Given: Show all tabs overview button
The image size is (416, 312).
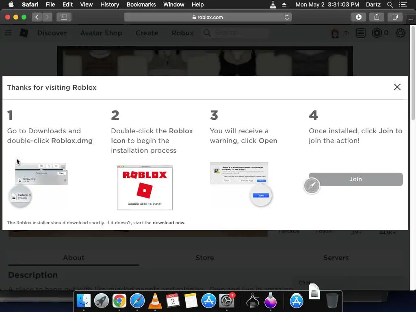Looking at the screenshot, I should (x=395, y=17).
